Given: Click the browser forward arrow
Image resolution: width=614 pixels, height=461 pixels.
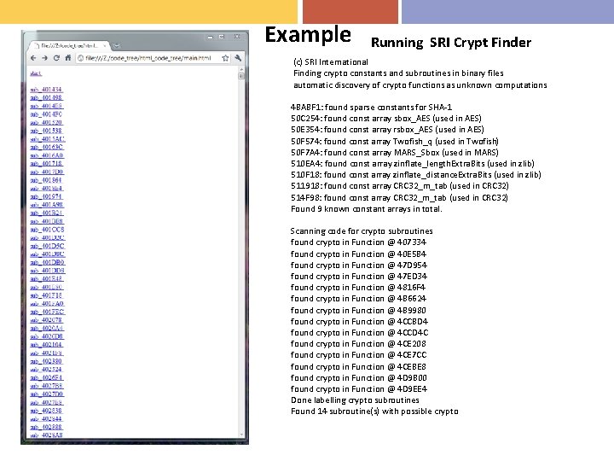Looking at the screenshot, I should 44,58.
